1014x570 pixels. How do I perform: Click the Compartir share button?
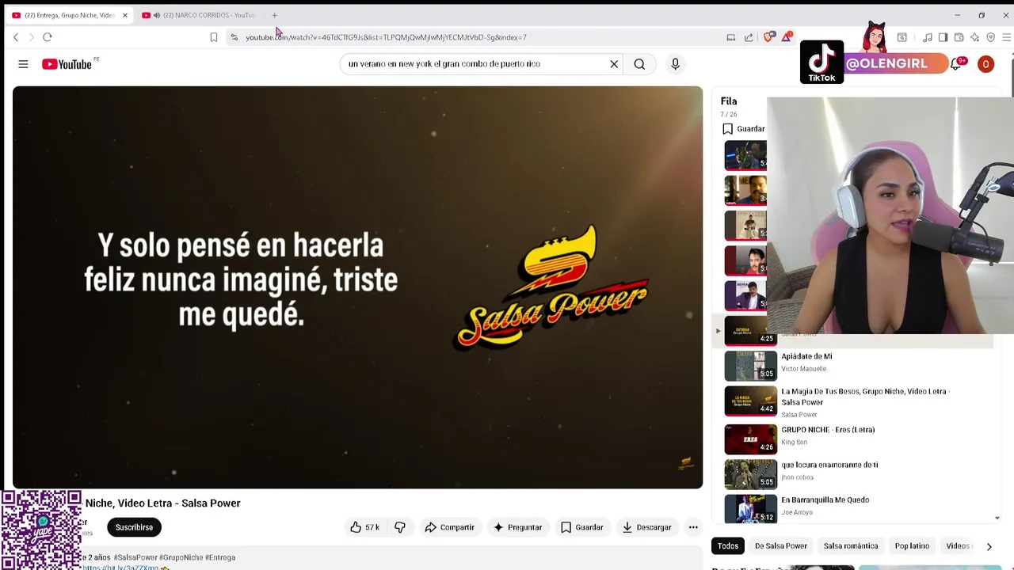point(449,527)
